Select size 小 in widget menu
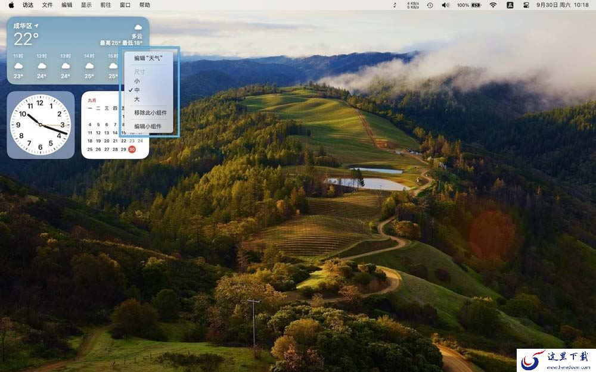596x372 pixels. point(137,81)
